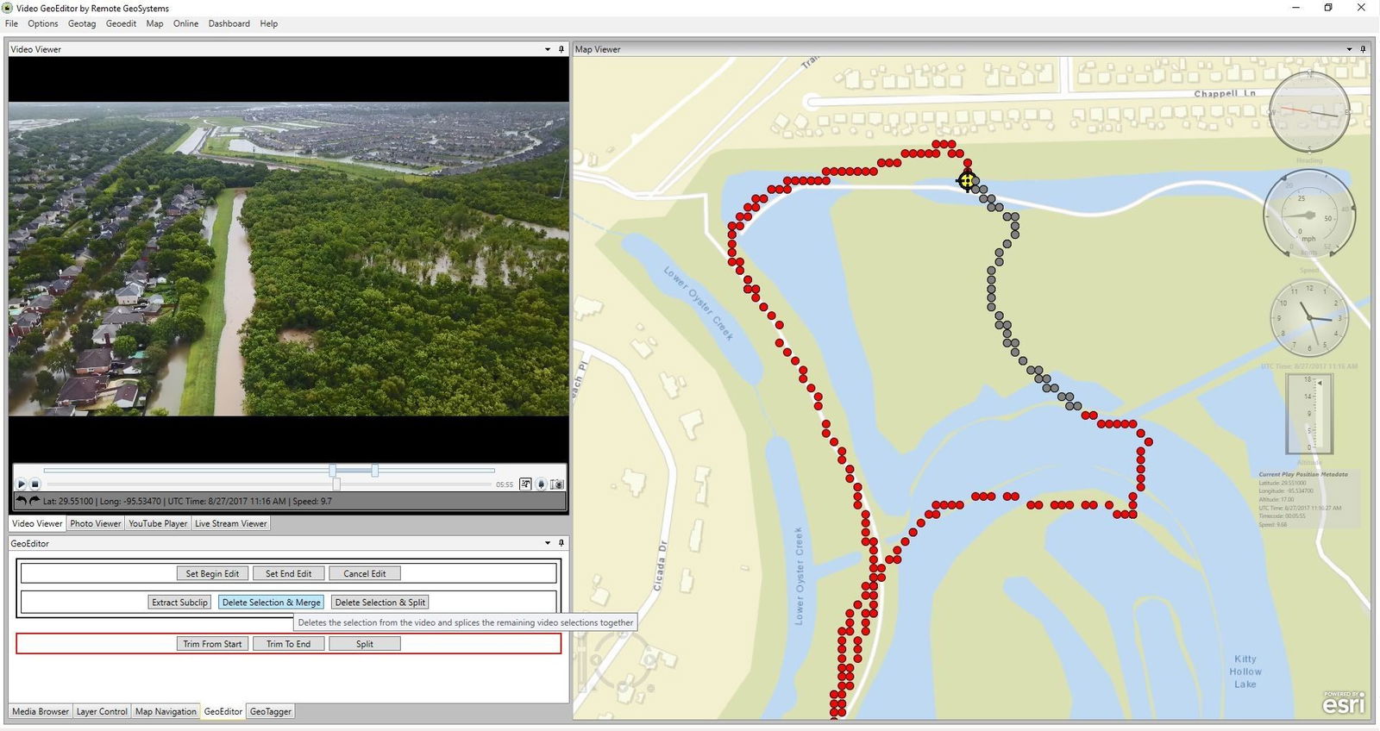Screen dimensions: 1380x731
Task: Click the Cicada Dr street label on map
Action: 662,566
